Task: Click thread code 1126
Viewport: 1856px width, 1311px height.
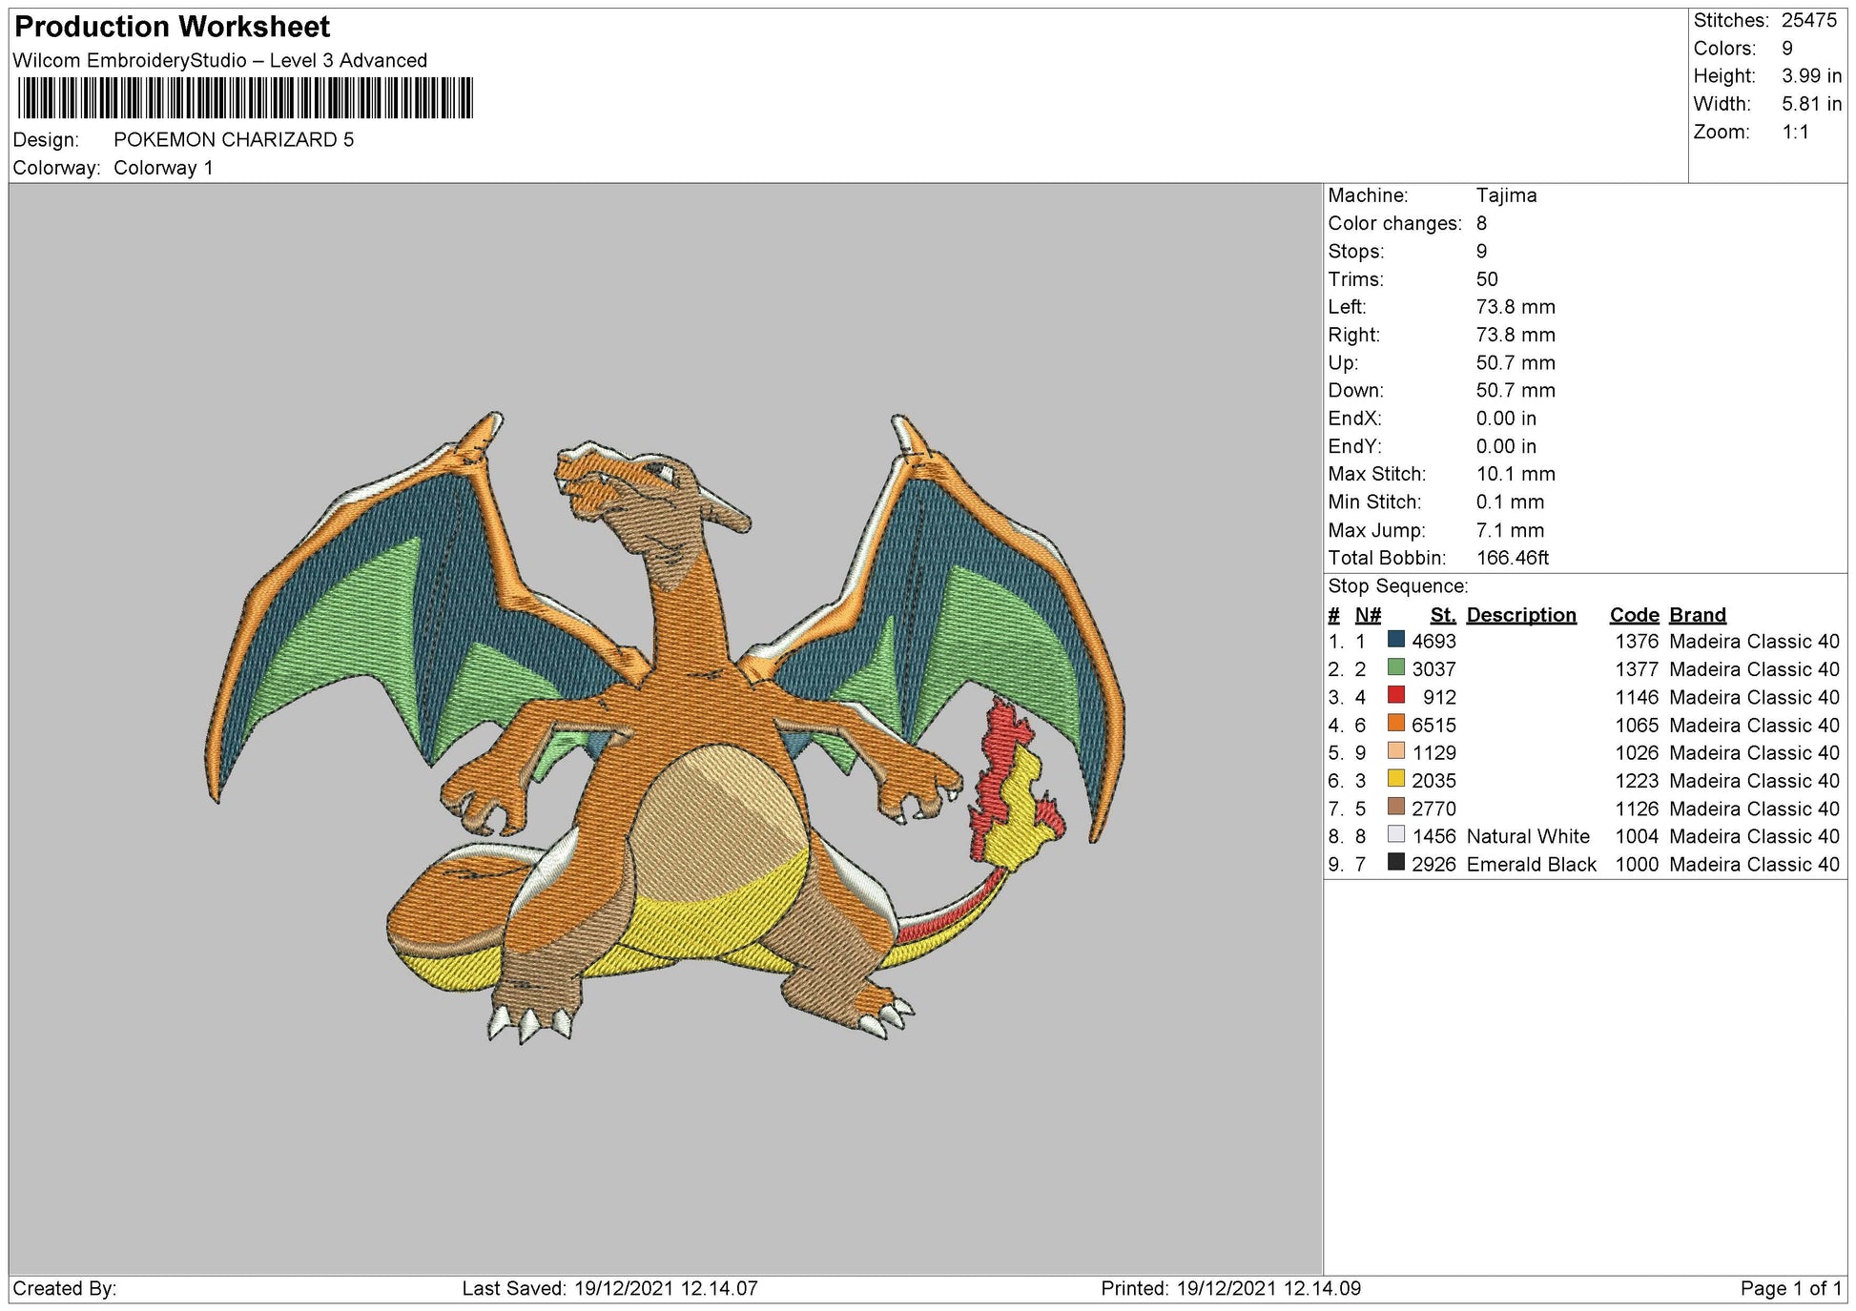Action: point(1637,809)
